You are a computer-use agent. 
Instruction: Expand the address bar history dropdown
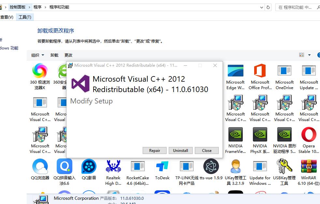tap(262, 7)
